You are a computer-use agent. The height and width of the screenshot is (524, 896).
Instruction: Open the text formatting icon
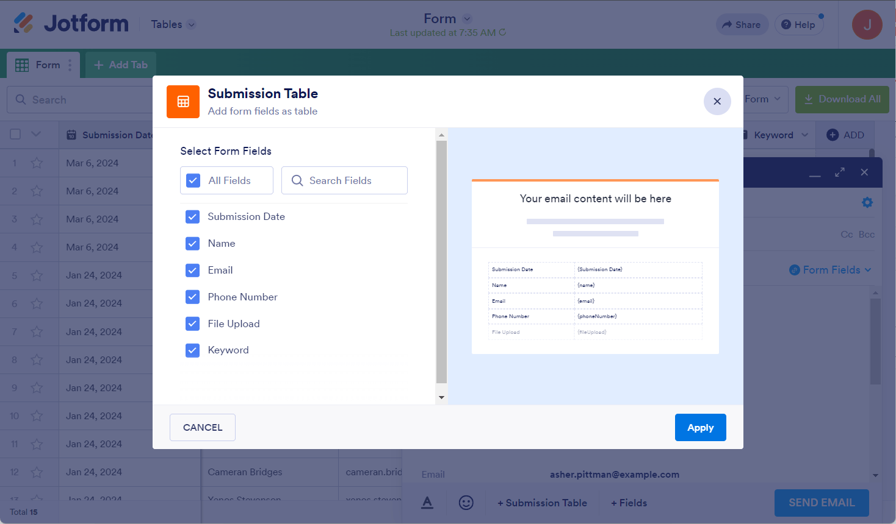[x=427, y=503]
